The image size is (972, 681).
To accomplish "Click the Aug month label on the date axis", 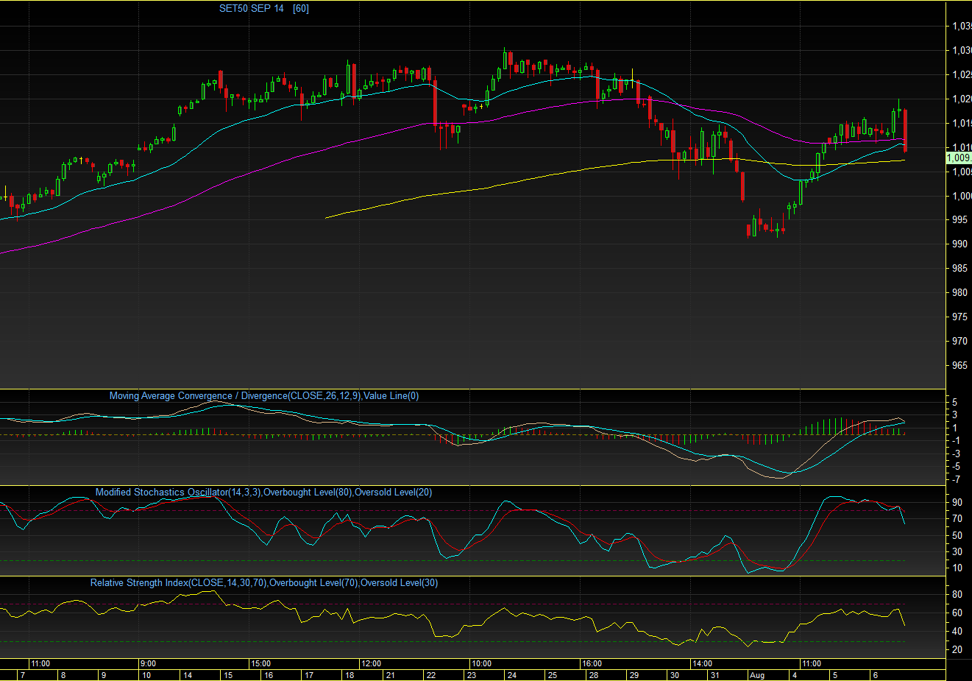I will pos(757,675).
